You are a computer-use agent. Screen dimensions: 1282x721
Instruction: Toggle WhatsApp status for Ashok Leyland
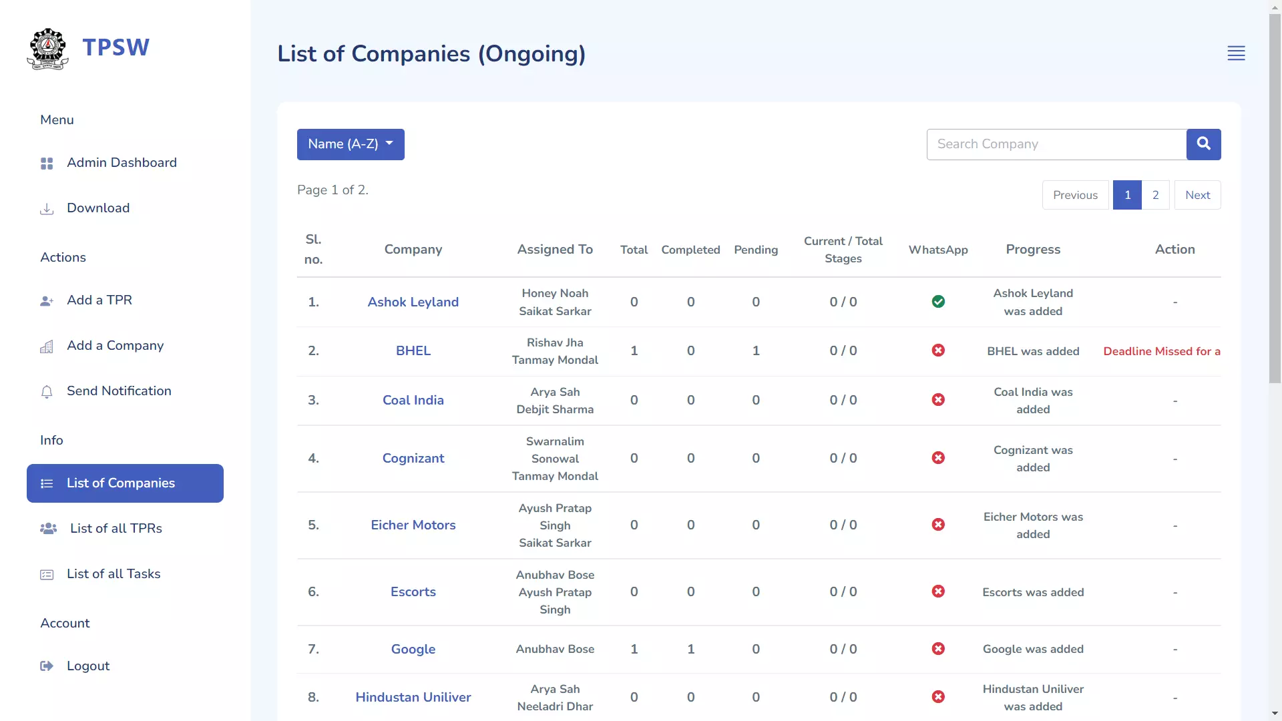click(x=939, y=301)
